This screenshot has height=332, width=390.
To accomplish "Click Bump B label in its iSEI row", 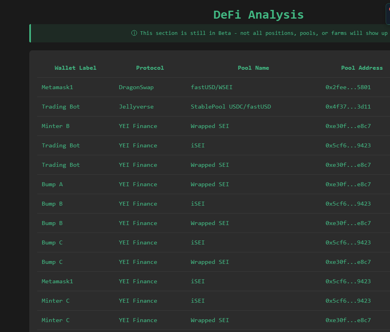I will [x=52, y=204].
